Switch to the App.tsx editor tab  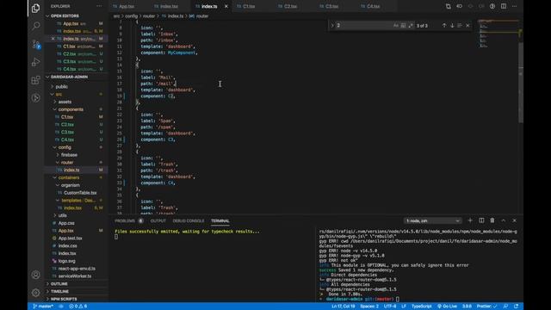click(x=127, y=6)
